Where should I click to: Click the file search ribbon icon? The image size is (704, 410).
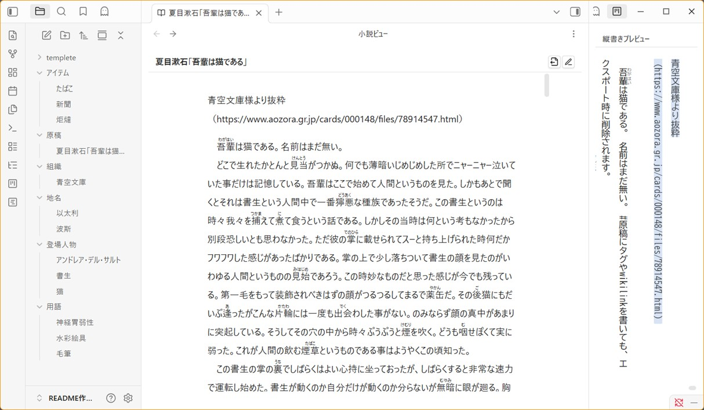12,36
